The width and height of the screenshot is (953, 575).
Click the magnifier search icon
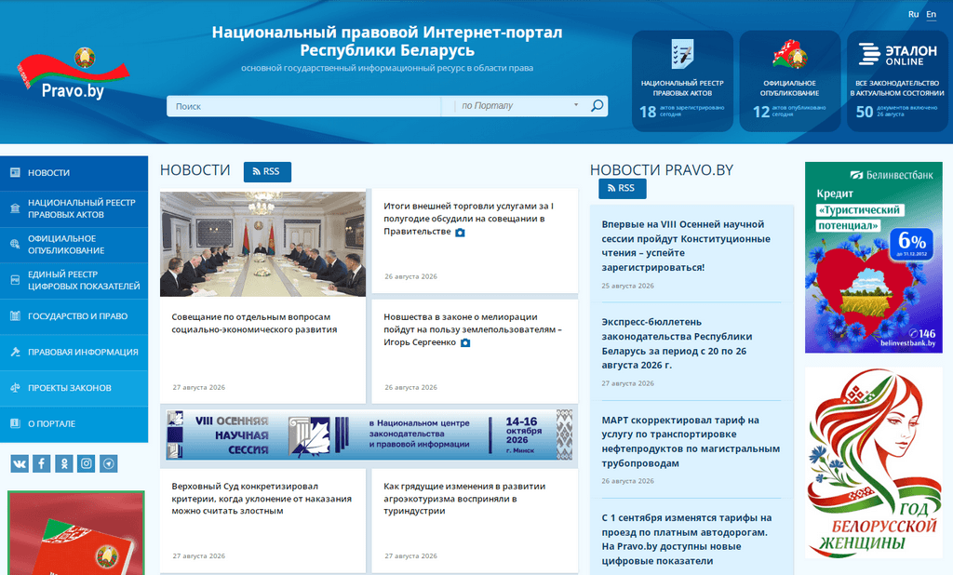597,106
